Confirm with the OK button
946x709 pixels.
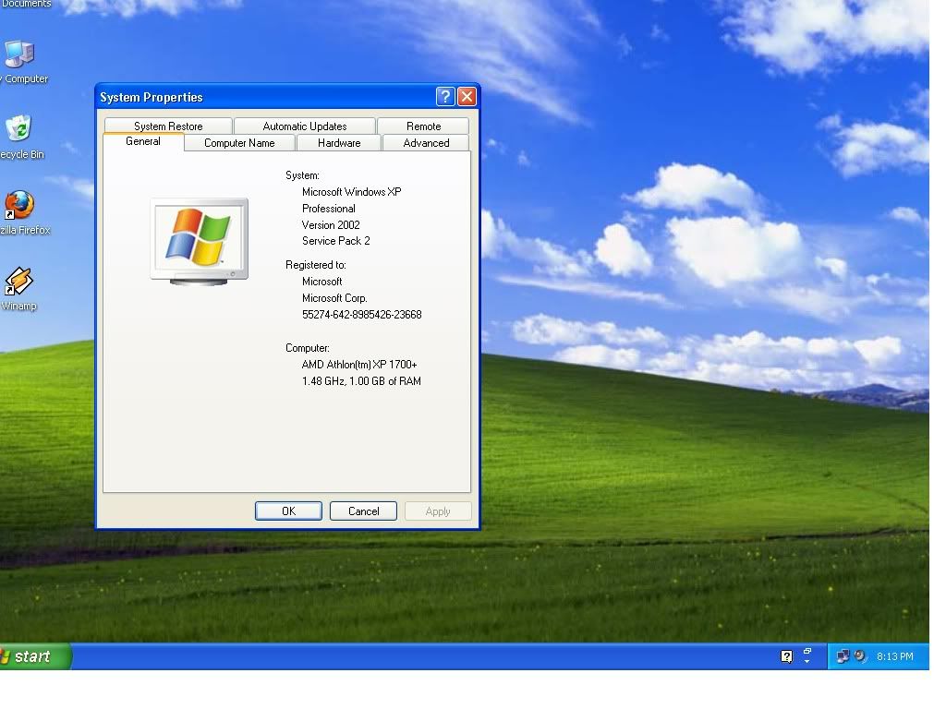[288, 511]
